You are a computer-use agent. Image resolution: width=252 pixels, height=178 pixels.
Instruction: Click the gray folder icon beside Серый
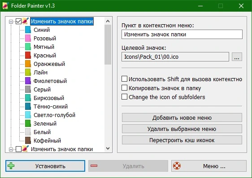(28, 90)
